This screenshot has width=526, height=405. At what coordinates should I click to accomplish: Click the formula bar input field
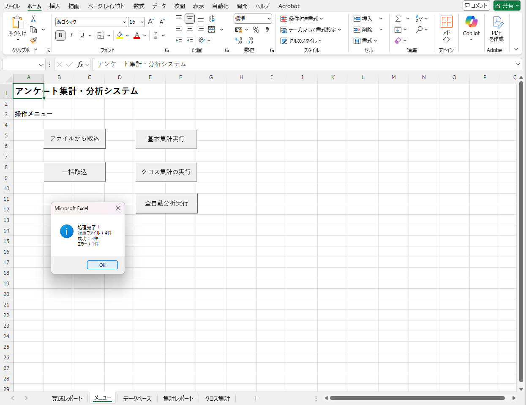(x=304, y=64)
